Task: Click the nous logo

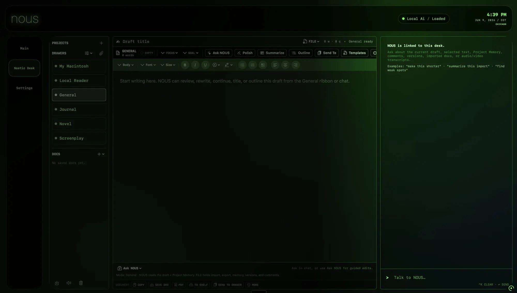Action: 25,19
